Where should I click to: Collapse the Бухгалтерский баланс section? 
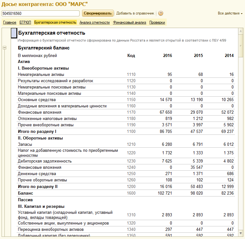coord(4,48)
